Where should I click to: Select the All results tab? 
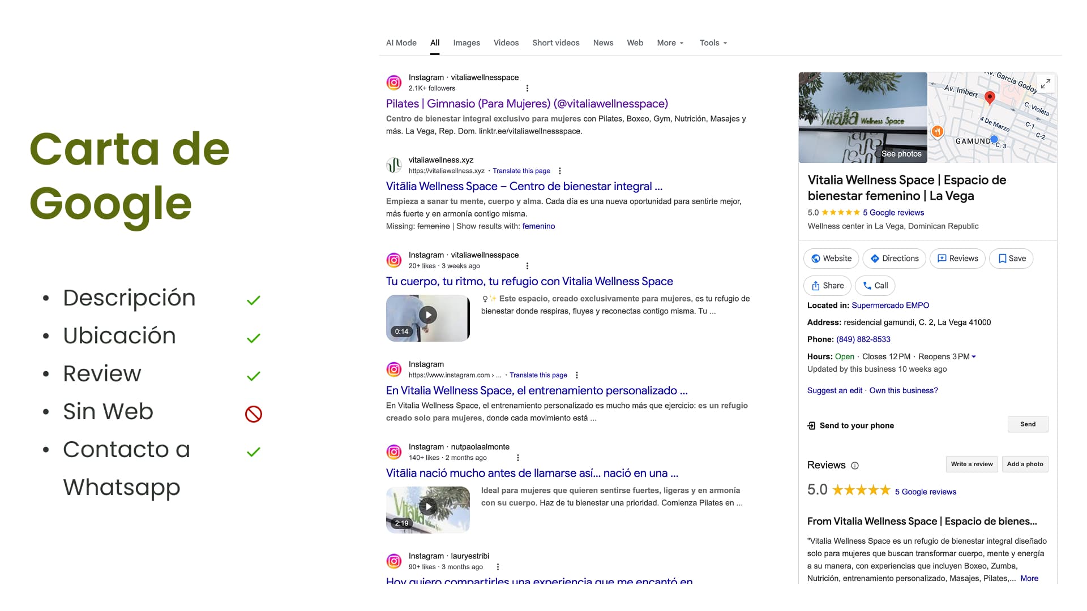click(x=435, y=43)
